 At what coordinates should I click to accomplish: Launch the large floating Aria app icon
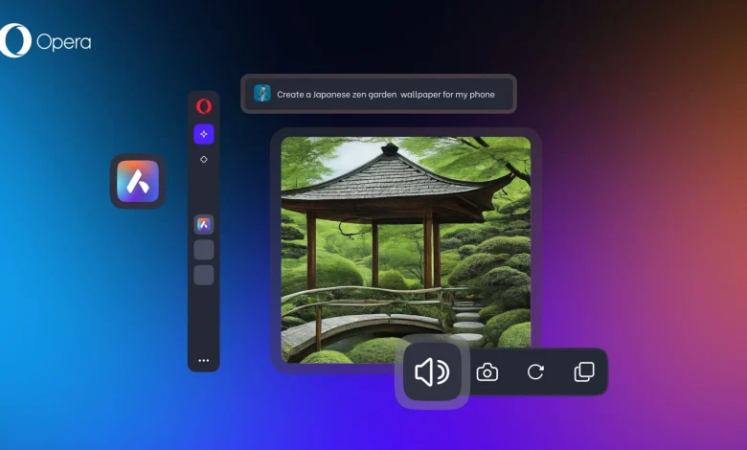(138, 181)
